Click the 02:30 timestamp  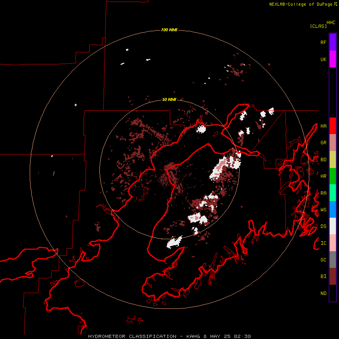coord(242,336)
